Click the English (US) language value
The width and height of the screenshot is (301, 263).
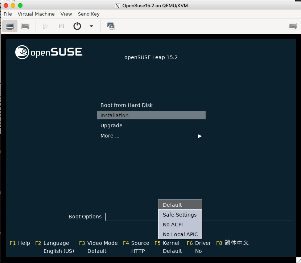point(59,251)
